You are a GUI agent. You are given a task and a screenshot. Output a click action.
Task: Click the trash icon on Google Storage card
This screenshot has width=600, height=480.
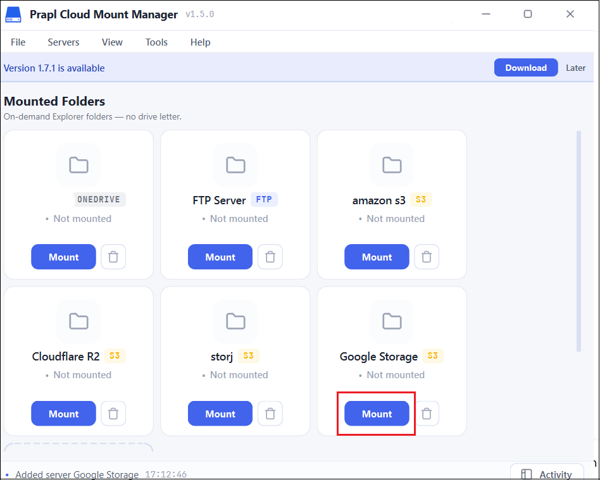(x=427, y=414)
